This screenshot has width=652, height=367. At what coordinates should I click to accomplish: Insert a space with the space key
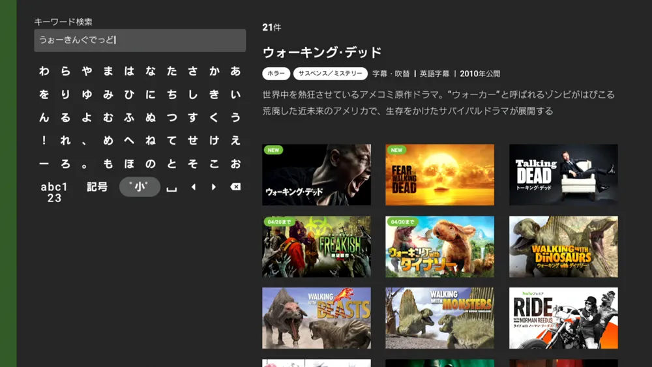click(171, 188)
